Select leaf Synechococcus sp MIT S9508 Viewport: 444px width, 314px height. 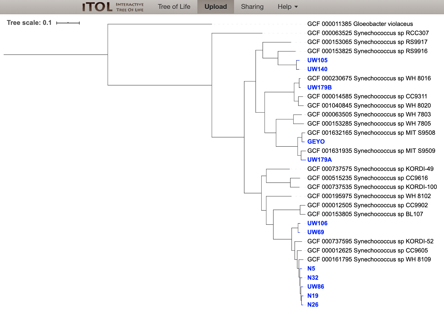(371, 133)
